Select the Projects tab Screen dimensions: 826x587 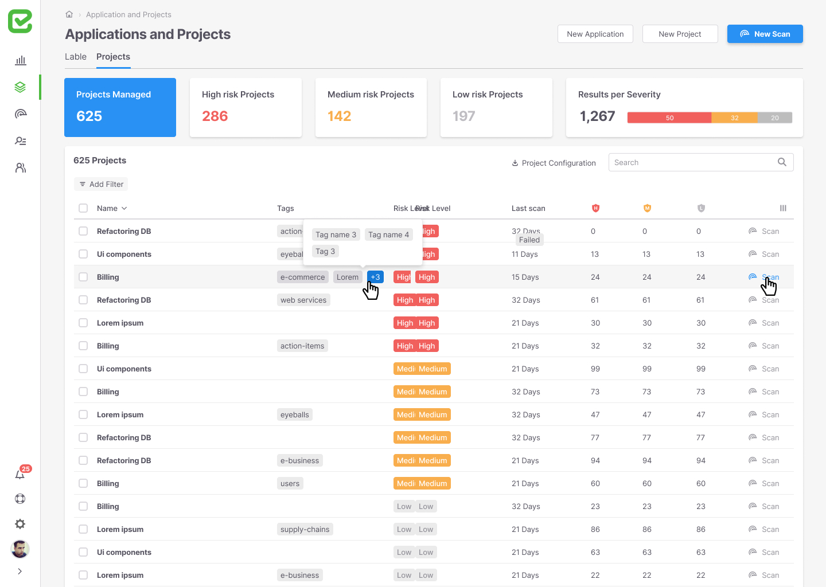coord(113,57)
